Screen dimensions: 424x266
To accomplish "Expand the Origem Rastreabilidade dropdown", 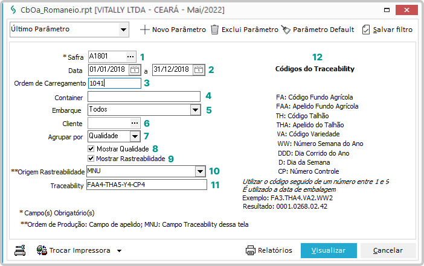I will click(201, 171).
